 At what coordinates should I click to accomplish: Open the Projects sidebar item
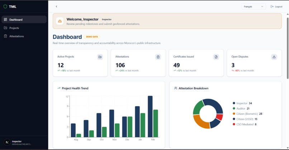(24, 28)
